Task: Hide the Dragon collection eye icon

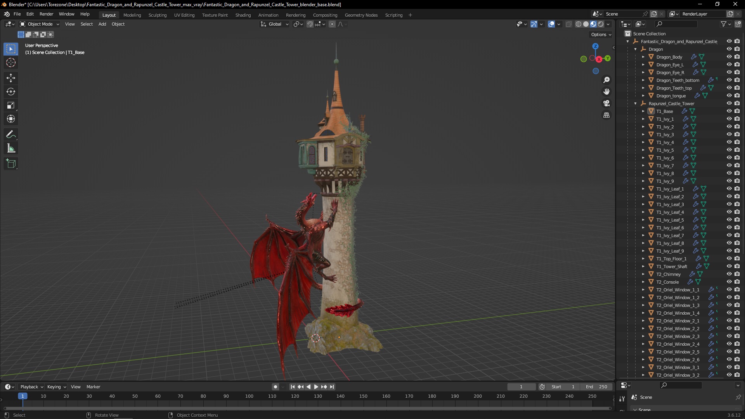Action: point(729,49)
